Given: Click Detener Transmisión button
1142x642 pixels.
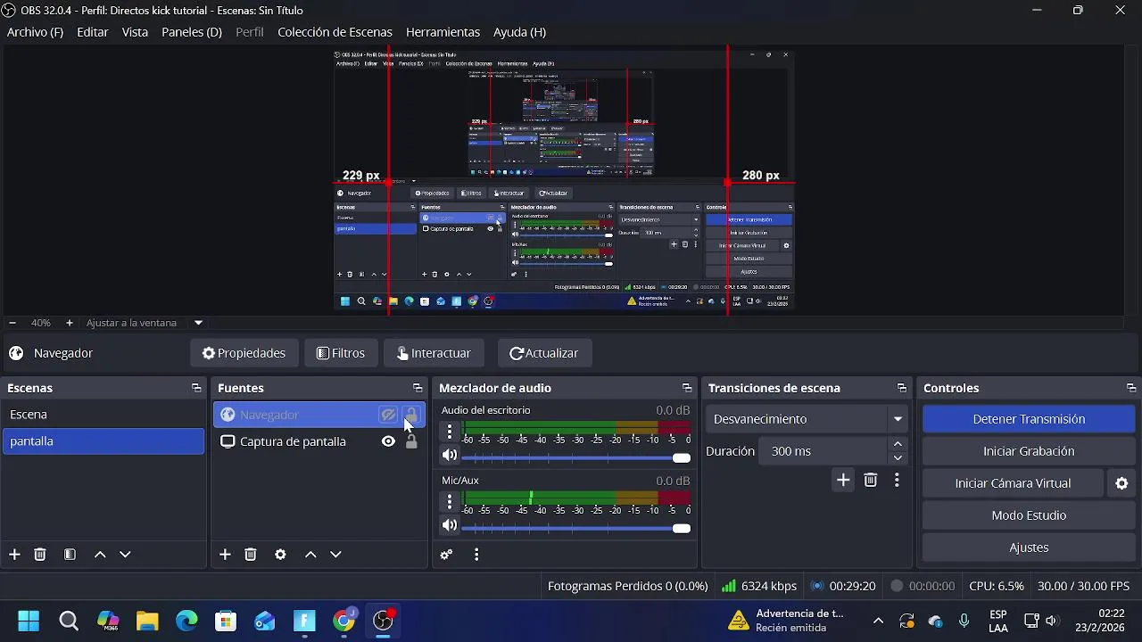Looking at the screenshot, I should click(1029, 419).
